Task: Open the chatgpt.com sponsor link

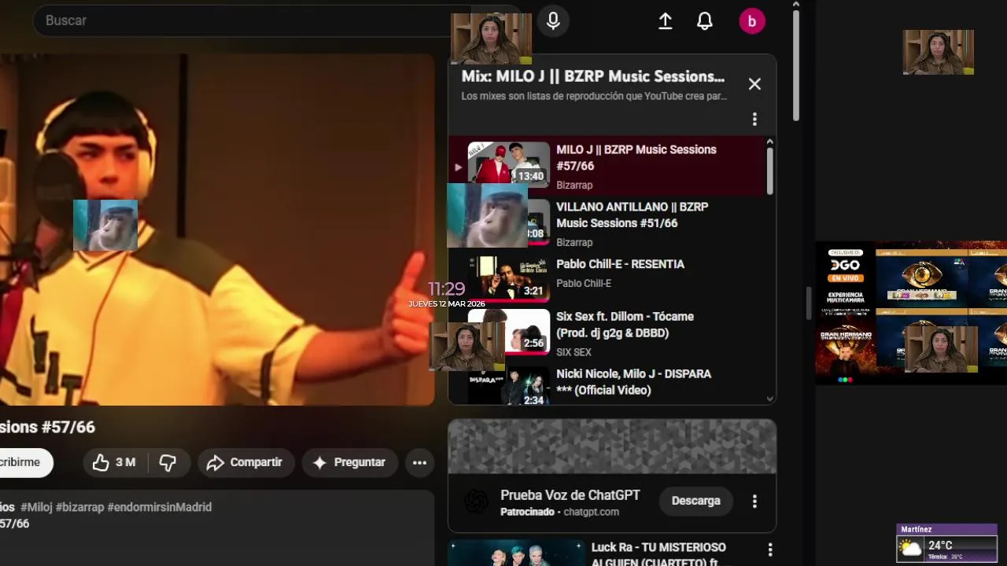Action: [592, 512]
